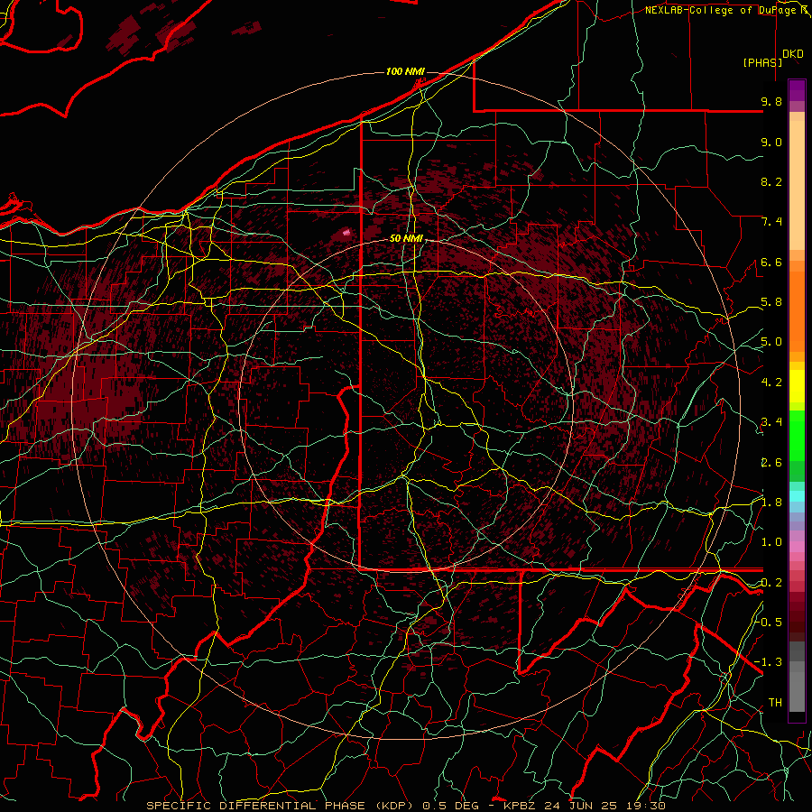Image resolution: width=812 pixels, height=812 pixels.
Task: Click the 4.2 scale label
Action: [771, 383]
